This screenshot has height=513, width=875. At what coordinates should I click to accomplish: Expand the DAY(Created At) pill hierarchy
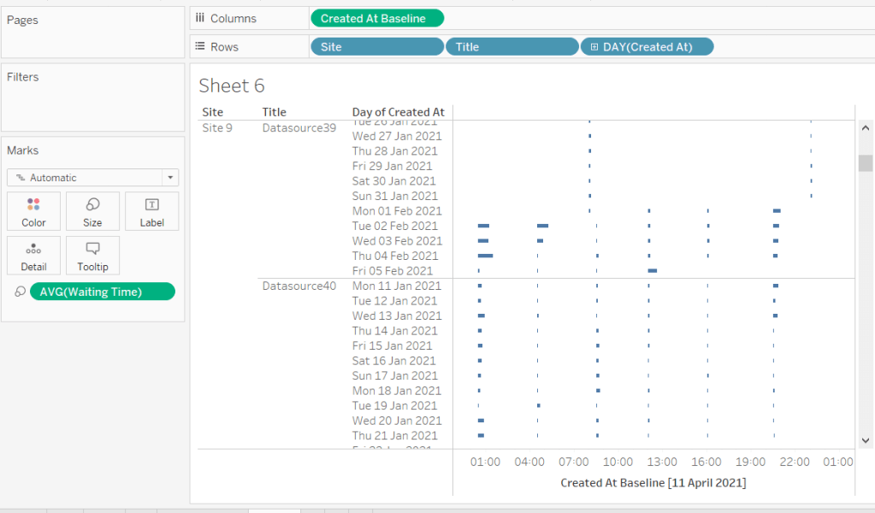[x=594, y=47]
